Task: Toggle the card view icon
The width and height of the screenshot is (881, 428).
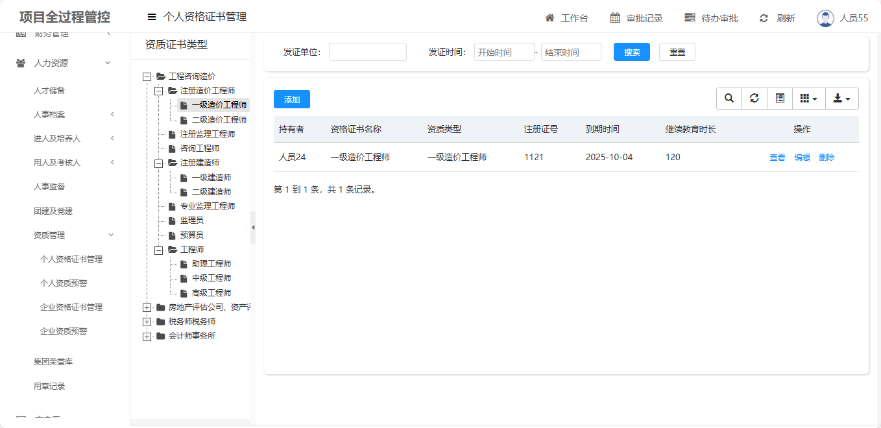Action: [780, 99]
